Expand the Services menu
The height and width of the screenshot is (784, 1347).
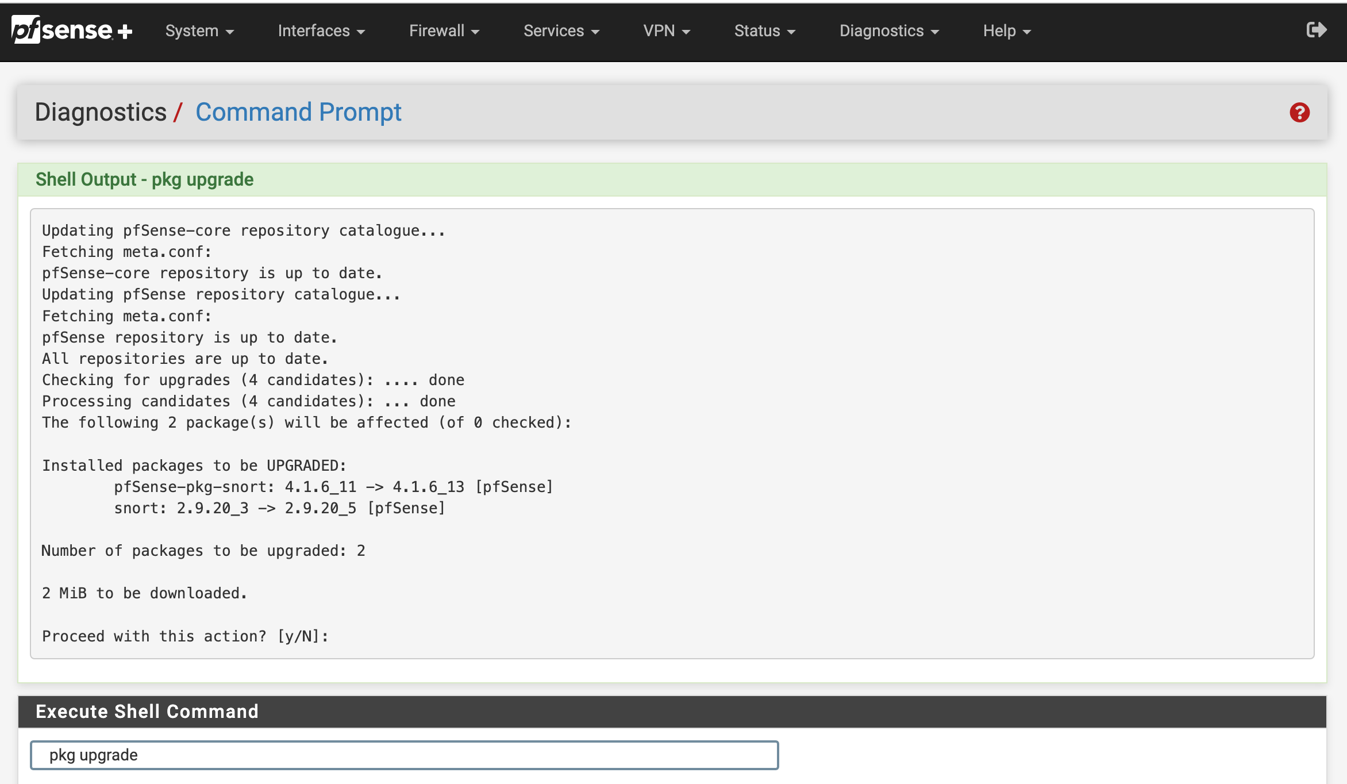(561, 31)
